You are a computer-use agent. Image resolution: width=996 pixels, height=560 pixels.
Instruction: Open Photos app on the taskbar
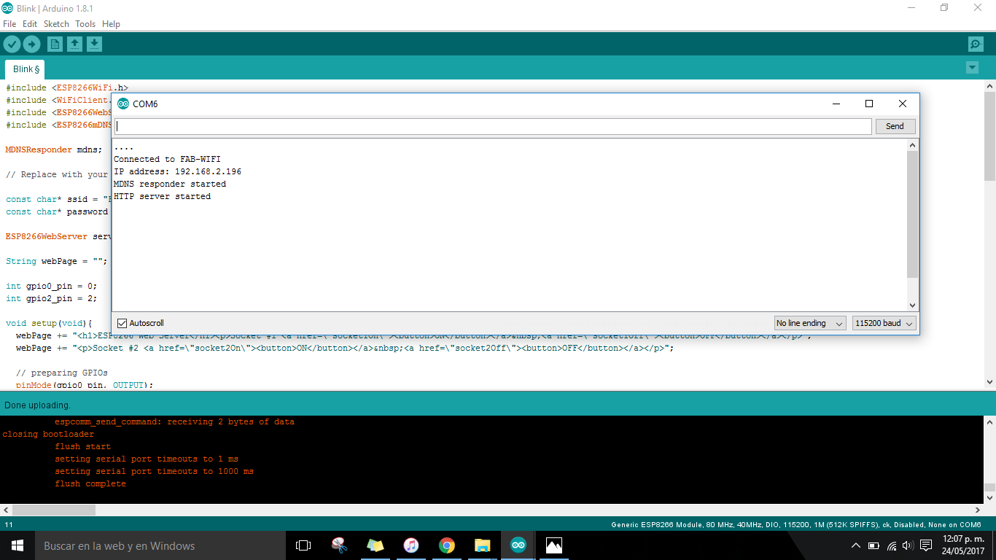tap(554, 545)
